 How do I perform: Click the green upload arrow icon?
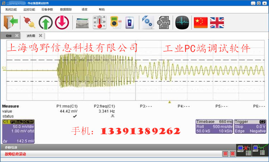click(x=46, y=22)
